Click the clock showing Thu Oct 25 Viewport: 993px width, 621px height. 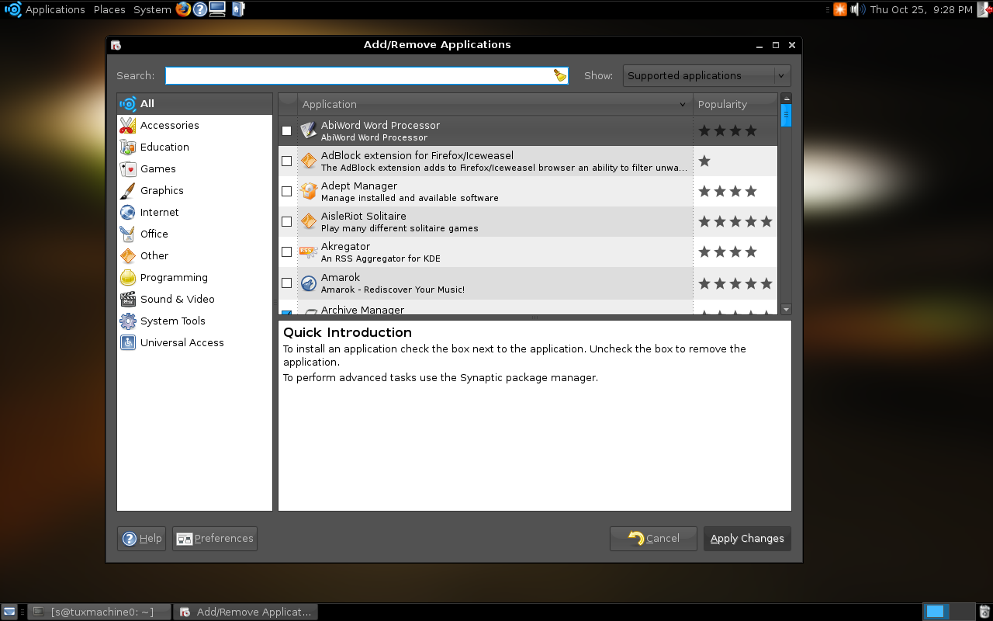coord(921,9)
